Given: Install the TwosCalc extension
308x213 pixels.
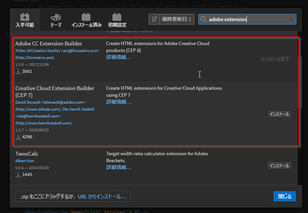Looking at the screenshot, I should [280, 166].
